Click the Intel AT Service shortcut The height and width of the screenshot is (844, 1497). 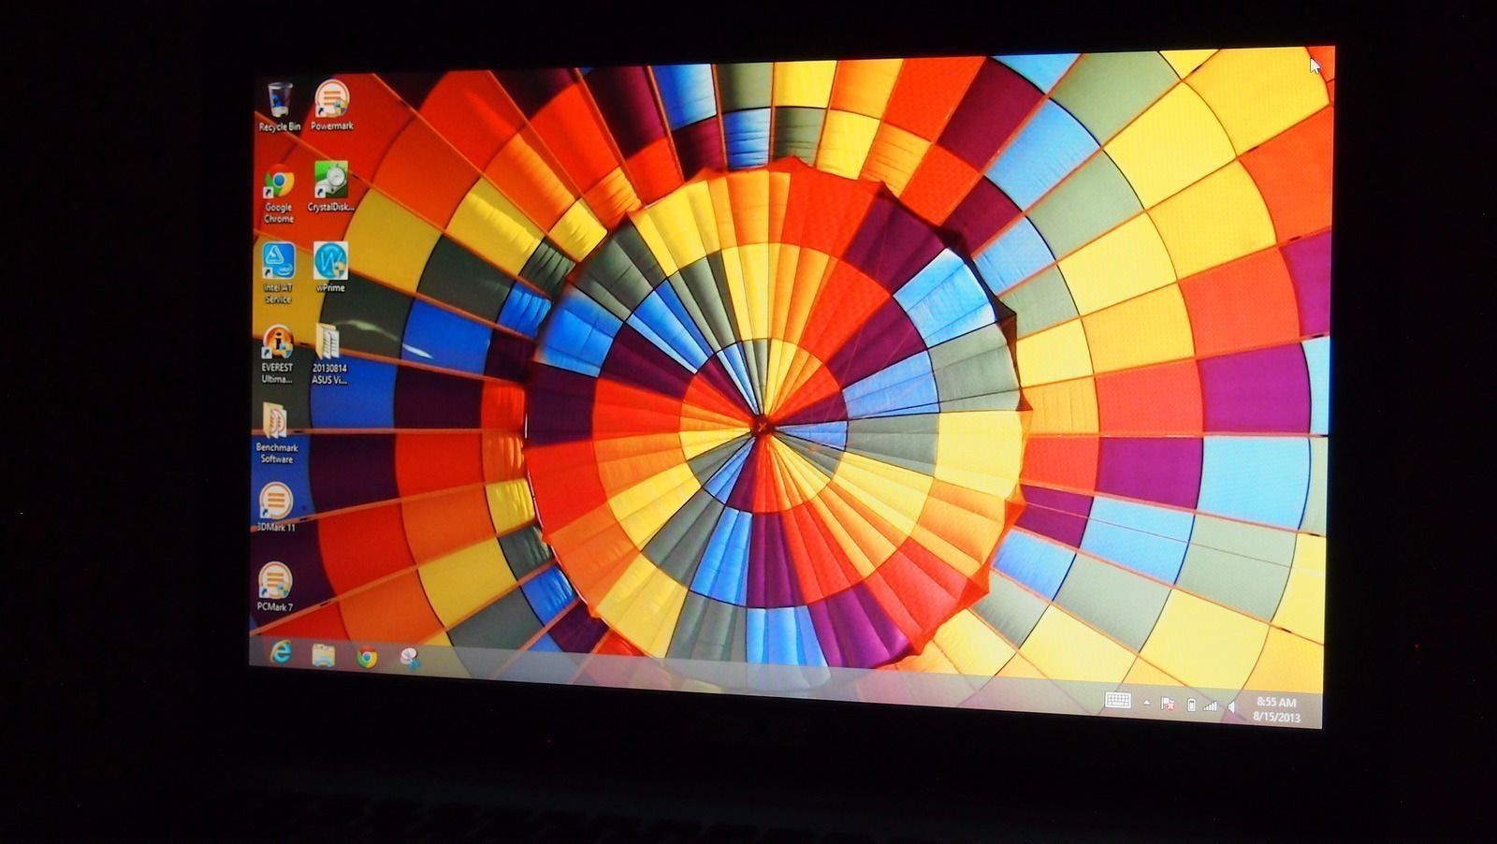coord(278,263)
